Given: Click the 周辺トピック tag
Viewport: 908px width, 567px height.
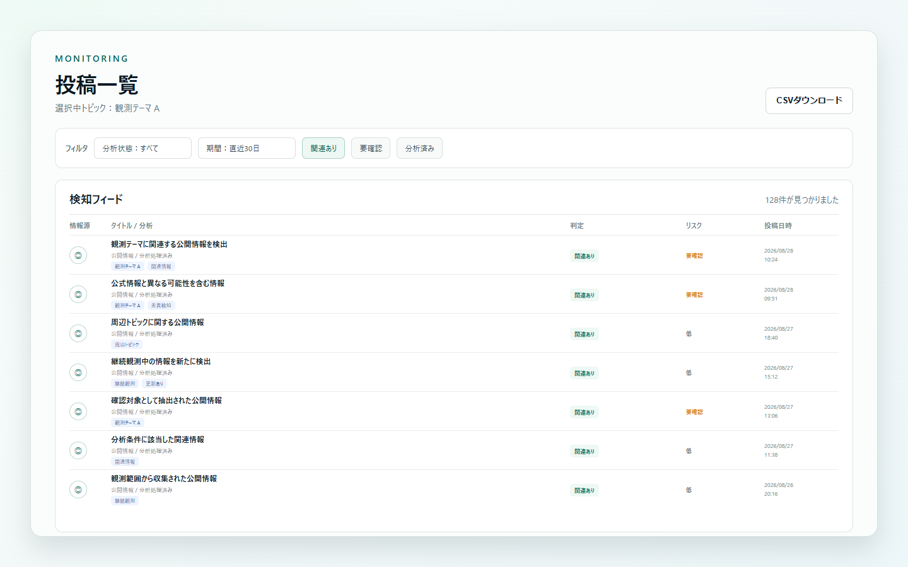Looking at the screenshot, I should (x=127, y=345).
